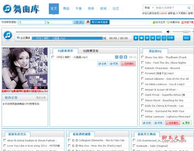The height and width of the screenshot is (151, 194).
Task: Switch to the Dj最新推荐 tab
Action: coord(65,51)
